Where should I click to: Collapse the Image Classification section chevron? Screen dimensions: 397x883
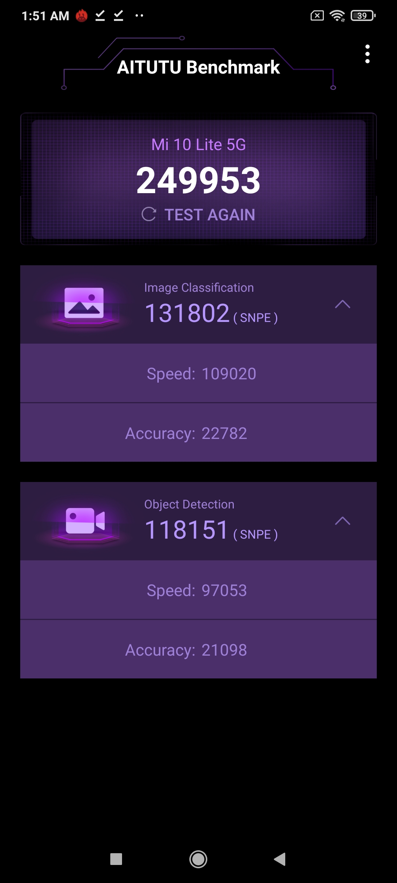pos(343,304)
